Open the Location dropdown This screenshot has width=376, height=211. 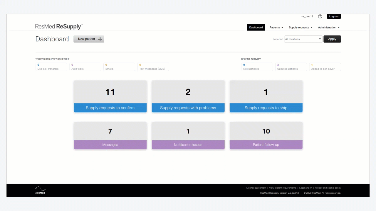(303, 39)
